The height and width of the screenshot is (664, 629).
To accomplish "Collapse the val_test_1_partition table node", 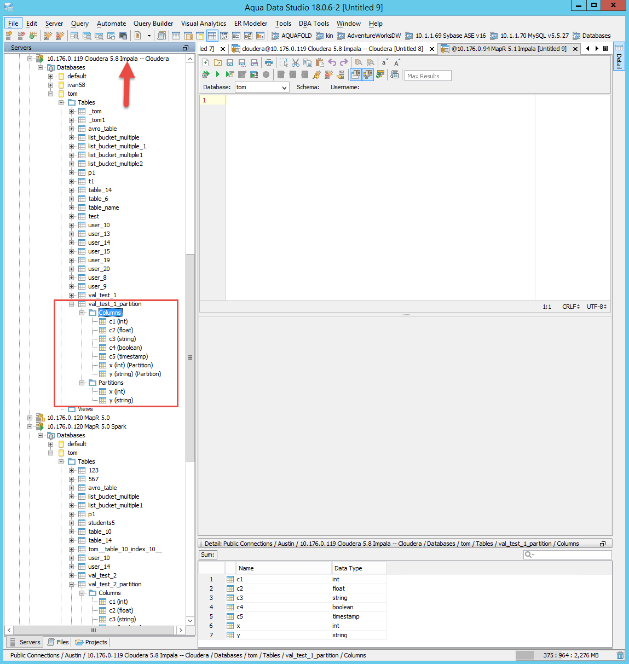I will (72, 304).
